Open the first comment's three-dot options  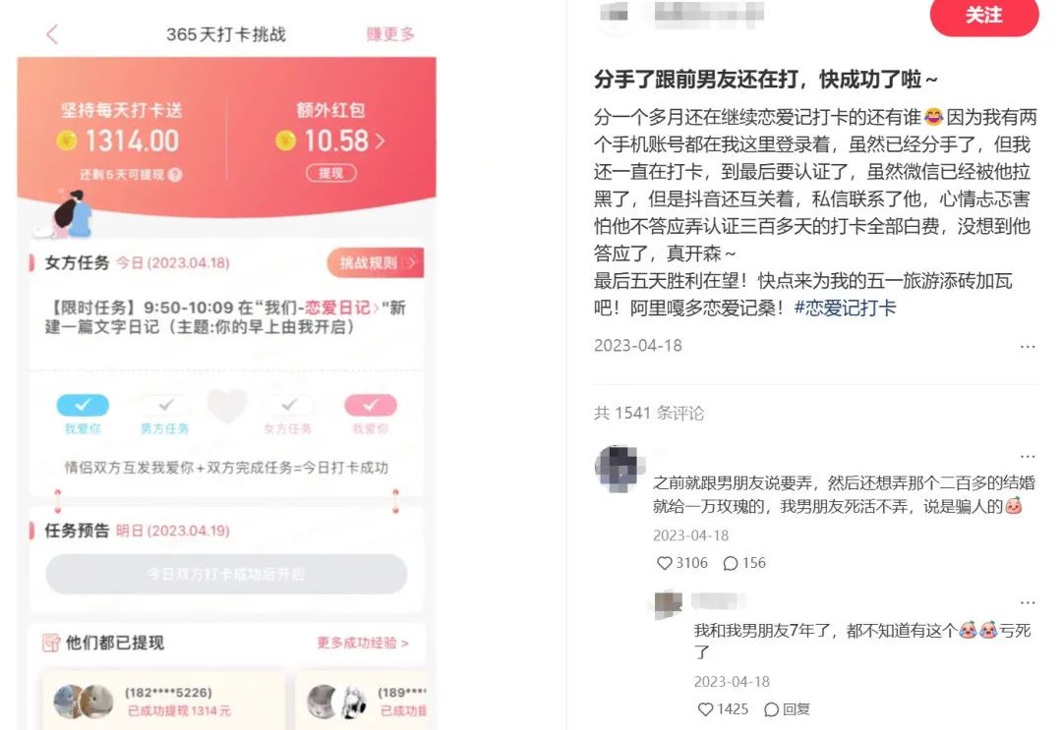tap(1028, 456)
